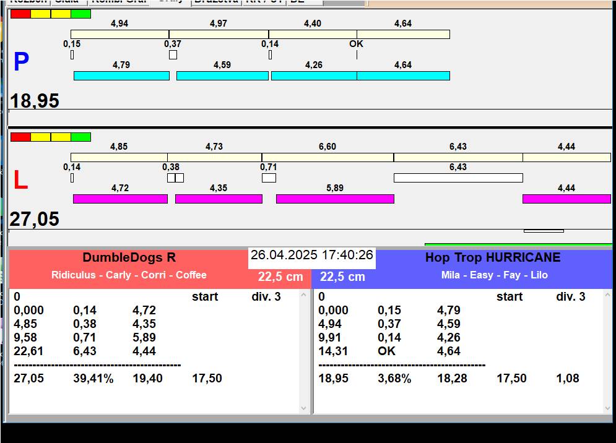Click the Hop Trop HURRICANE team header
The height and width of the screenshot is (443, 616).
[x=493, y=258]
